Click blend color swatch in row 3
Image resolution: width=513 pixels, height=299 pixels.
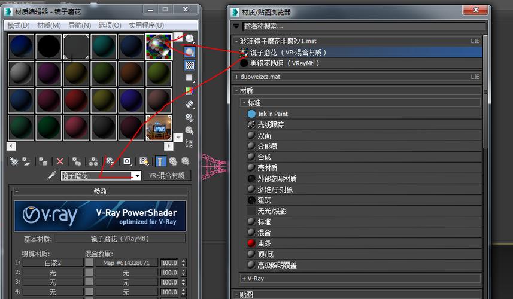89,282
